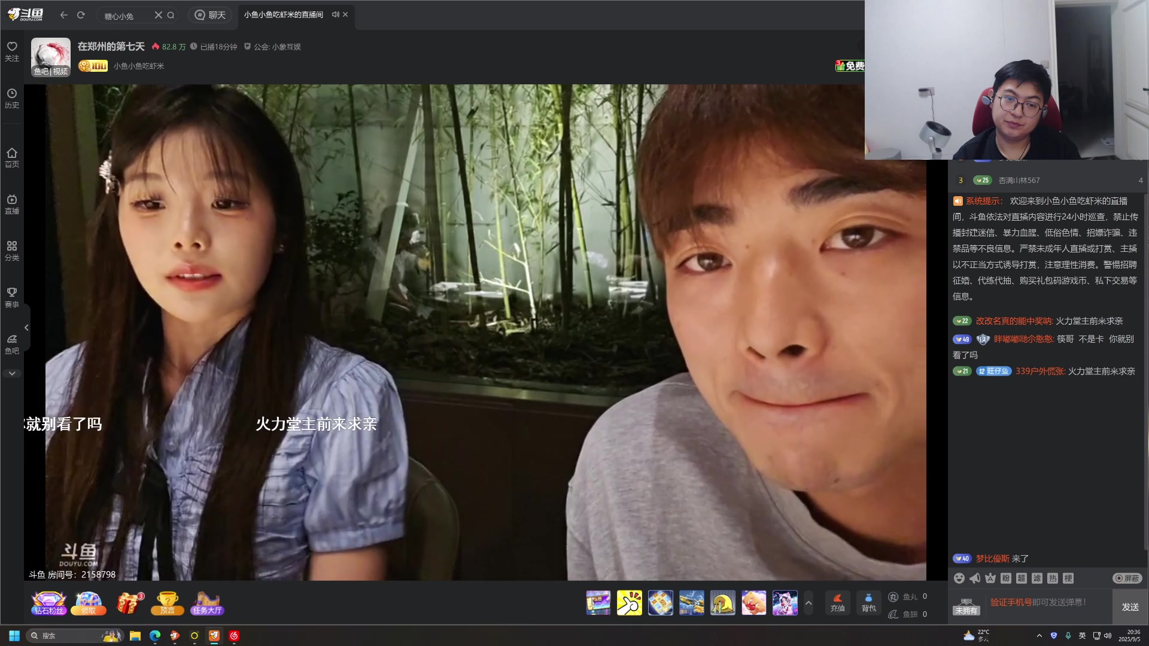Expand the gift list arrow
Viewport: 1149px width, 646px height.
(808, 603)
